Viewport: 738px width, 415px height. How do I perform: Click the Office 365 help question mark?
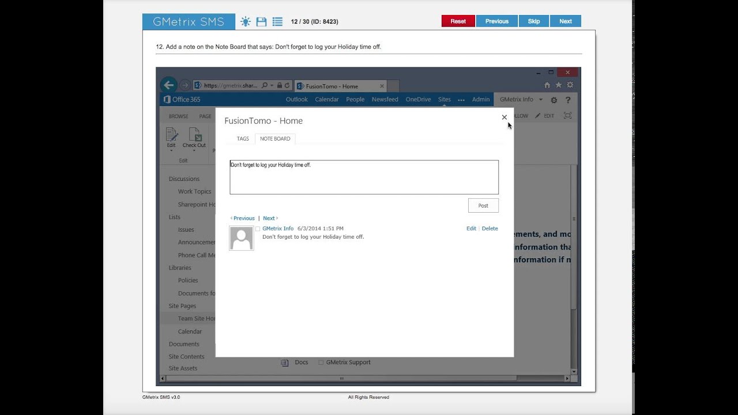(x=567, y=100)
